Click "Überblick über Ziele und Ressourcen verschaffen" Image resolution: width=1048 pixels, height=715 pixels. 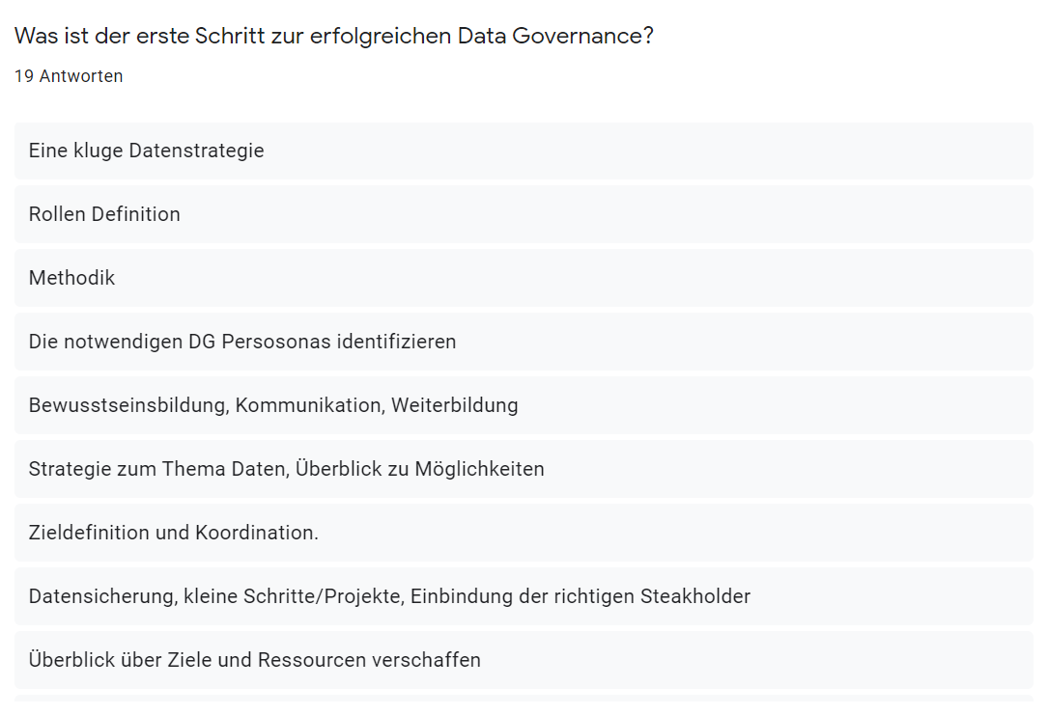(255, 660)
